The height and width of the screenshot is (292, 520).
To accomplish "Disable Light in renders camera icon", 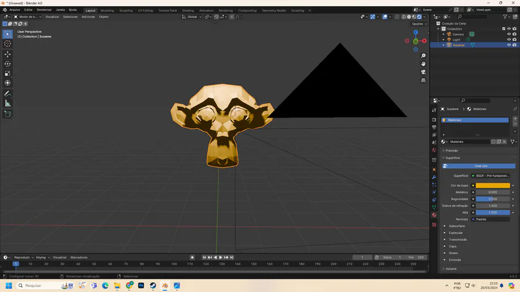I will 514,40.
